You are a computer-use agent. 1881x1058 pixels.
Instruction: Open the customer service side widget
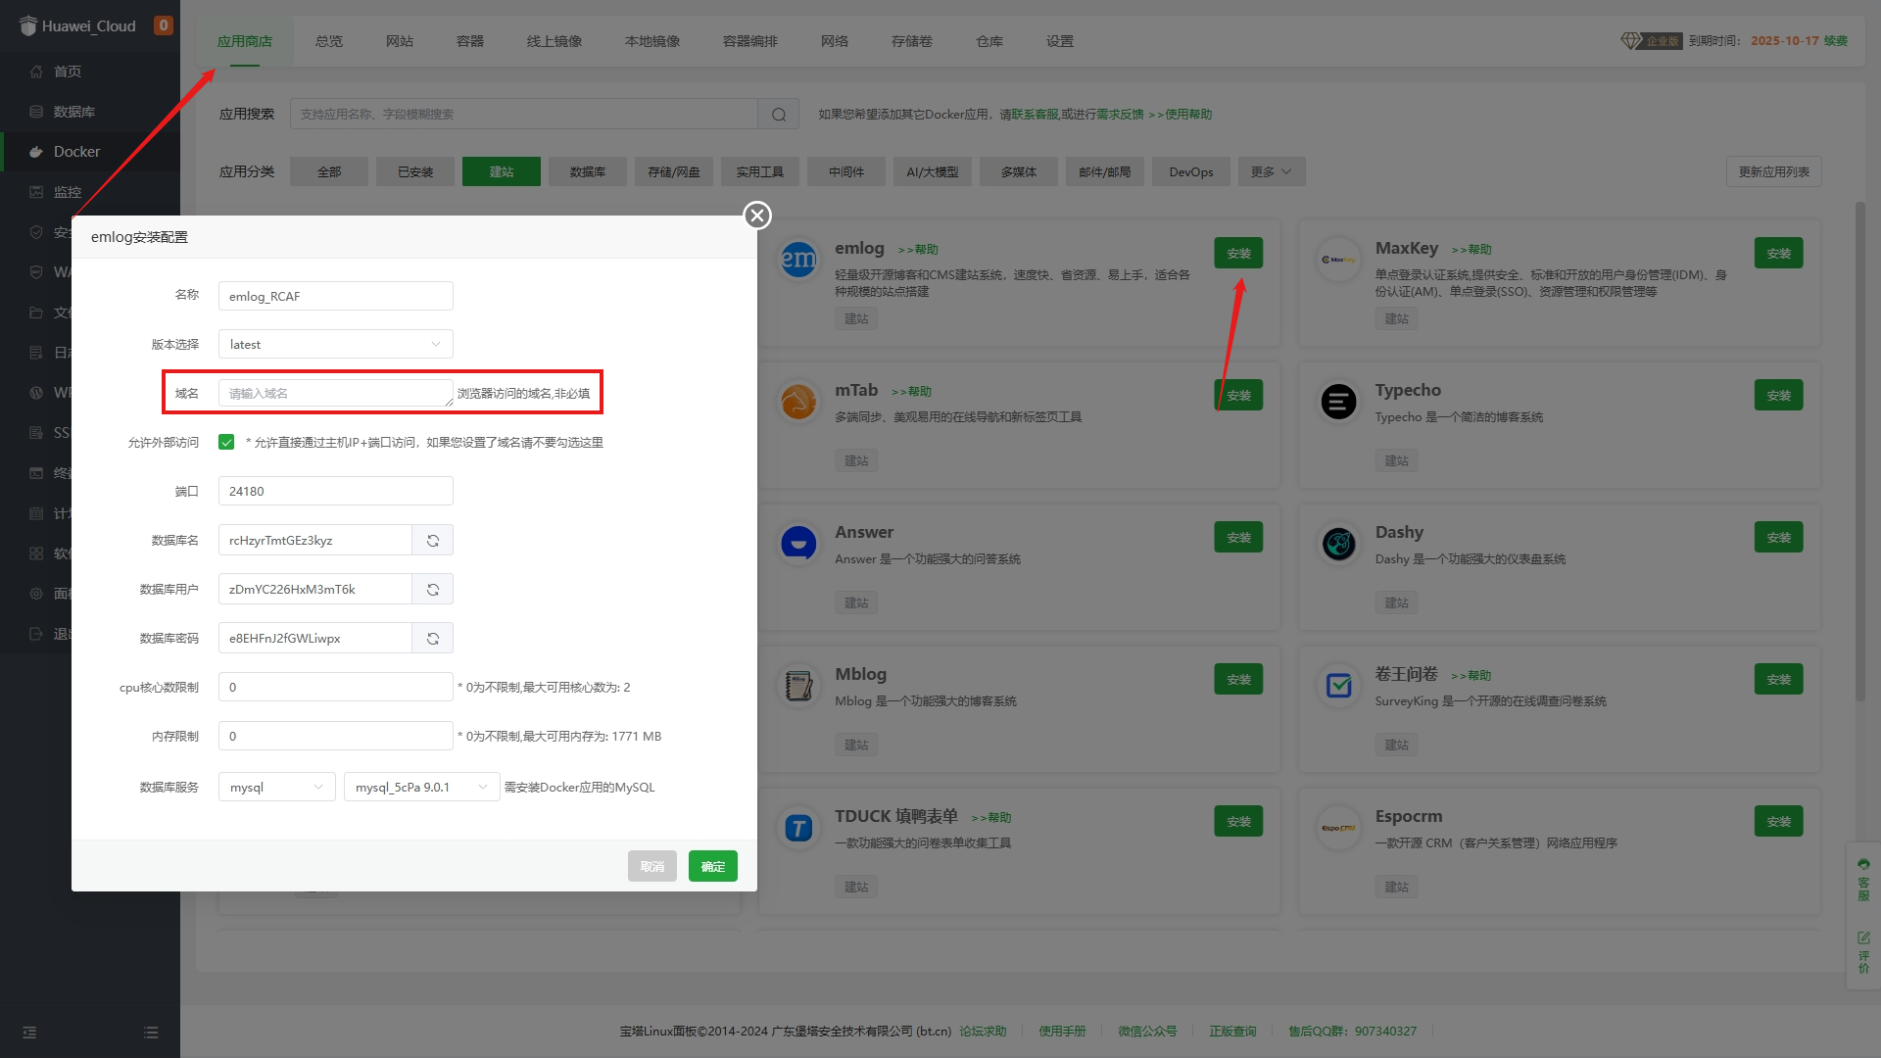1863,879
